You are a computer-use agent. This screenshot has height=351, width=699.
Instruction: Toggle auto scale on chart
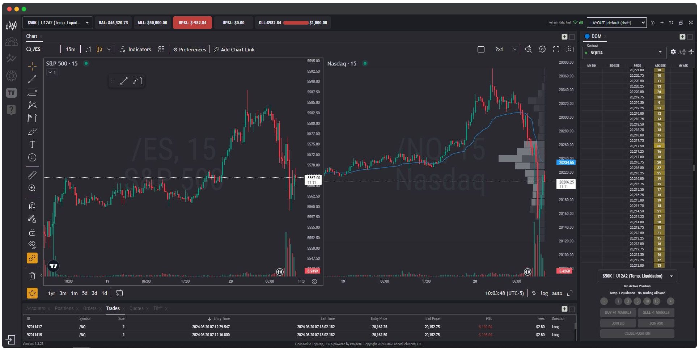pyautogui.click(x=557, y=293)
